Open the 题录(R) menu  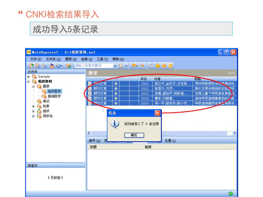pos(71,59)
